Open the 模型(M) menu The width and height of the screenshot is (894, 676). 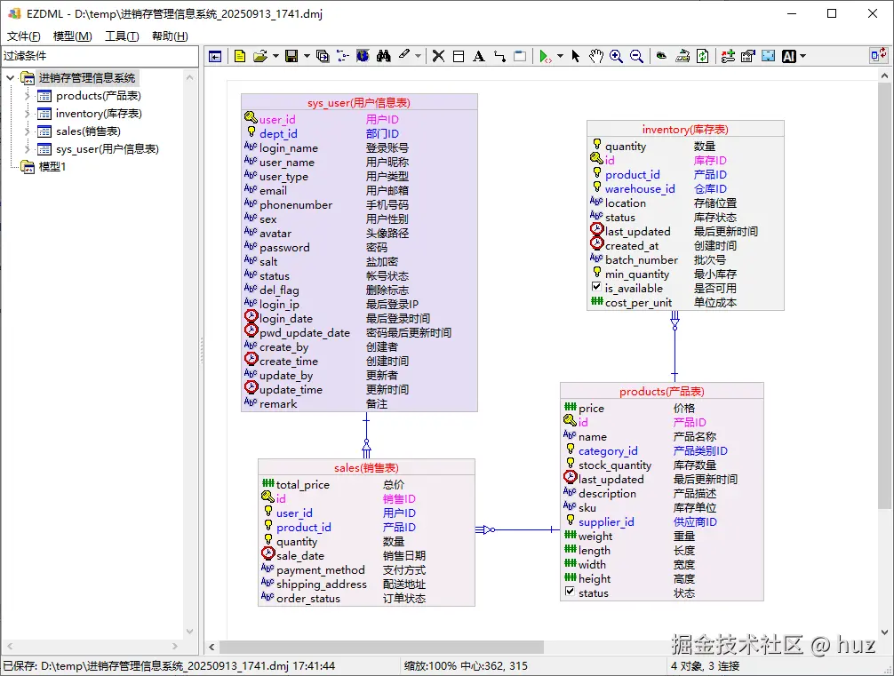tap(72, 36)
